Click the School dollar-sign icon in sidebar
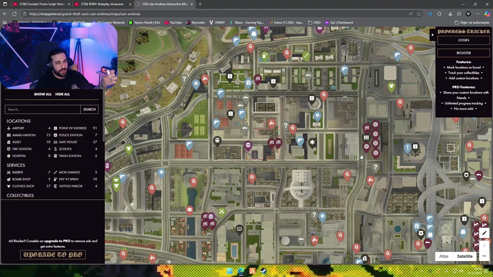Screen dimensions: 493x277 tap(55, 149)
